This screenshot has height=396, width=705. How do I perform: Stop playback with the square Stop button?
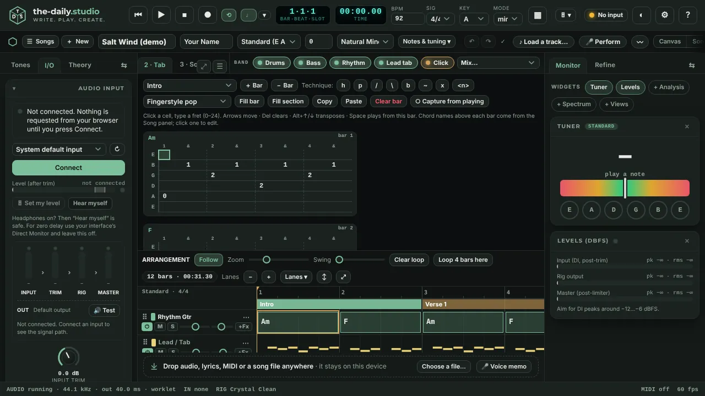185,15
